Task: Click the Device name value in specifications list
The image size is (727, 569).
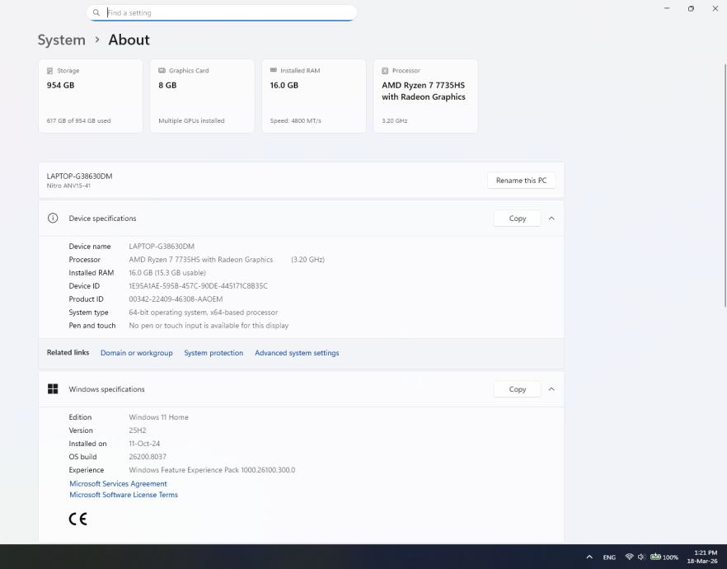Action: 162,247
